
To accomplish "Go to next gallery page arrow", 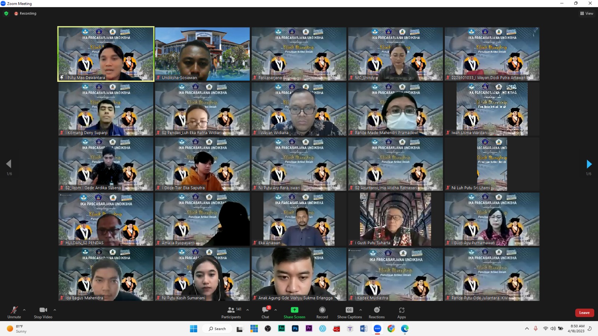I will pos(589,164).
